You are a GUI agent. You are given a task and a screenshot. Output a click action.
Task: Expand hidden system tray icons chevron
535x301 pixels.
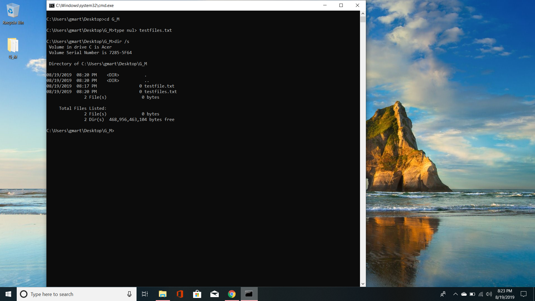pyautogui.click(x=455, y=294)
